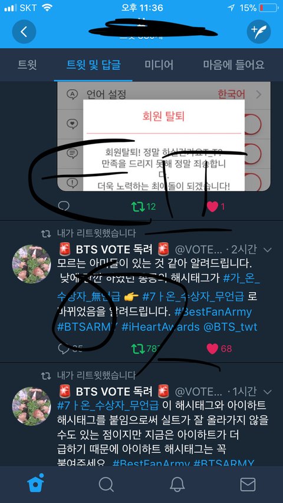Open the Notifications bell icon
Image resolution: width=283 pixels, height=503 pixels.
point(177,484)
